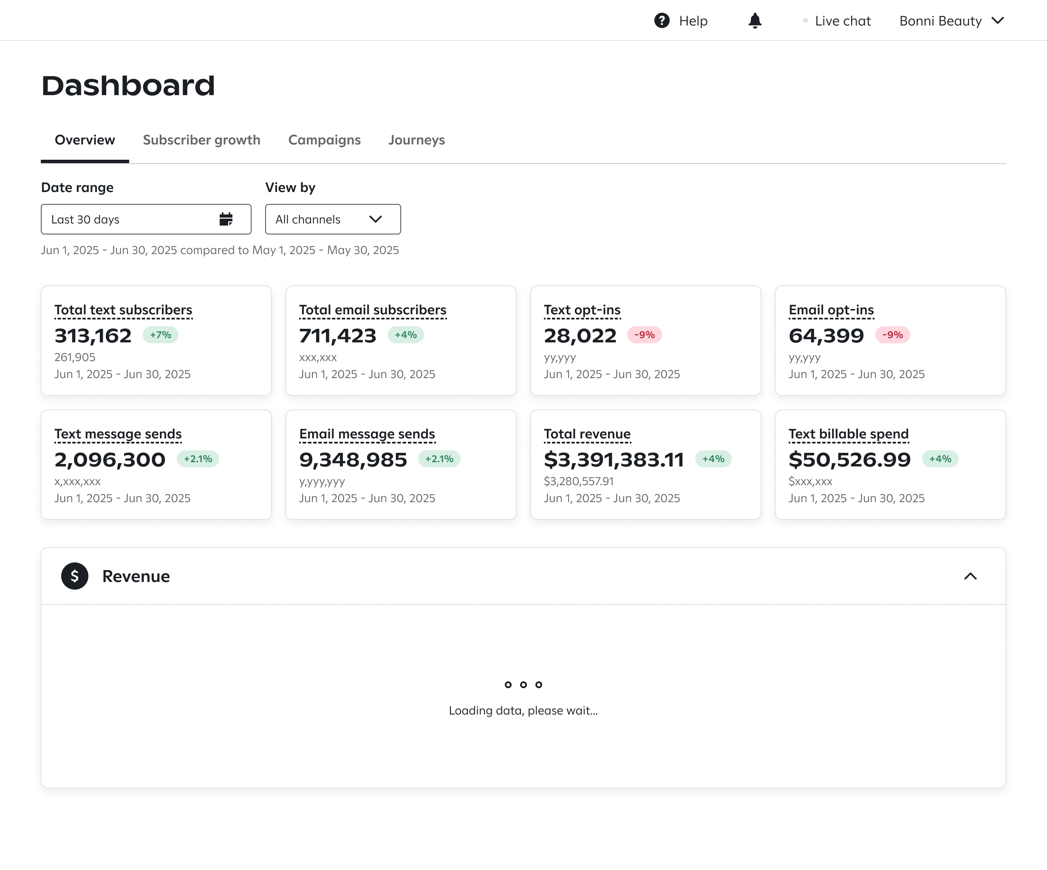Click the Last 30 days date field
This screenshot has height=870, width=1047.
click(146, 219)
